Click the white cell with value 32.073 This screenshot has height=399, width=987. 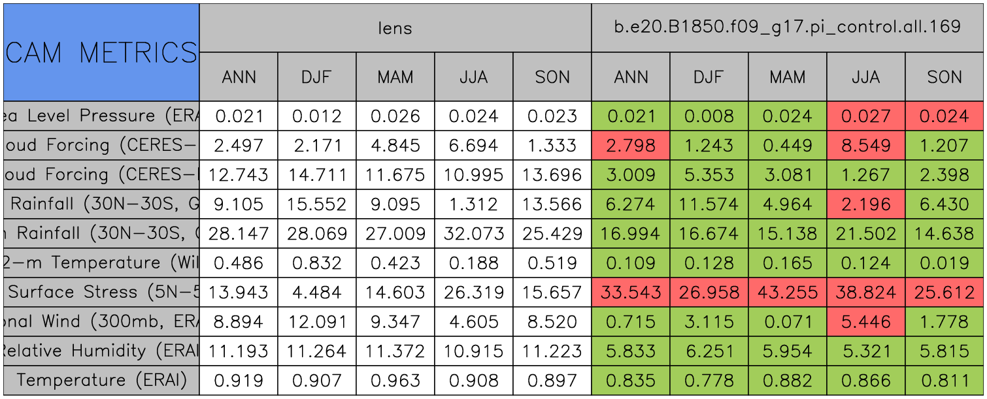pyautogui.click(x=473, y=233)
